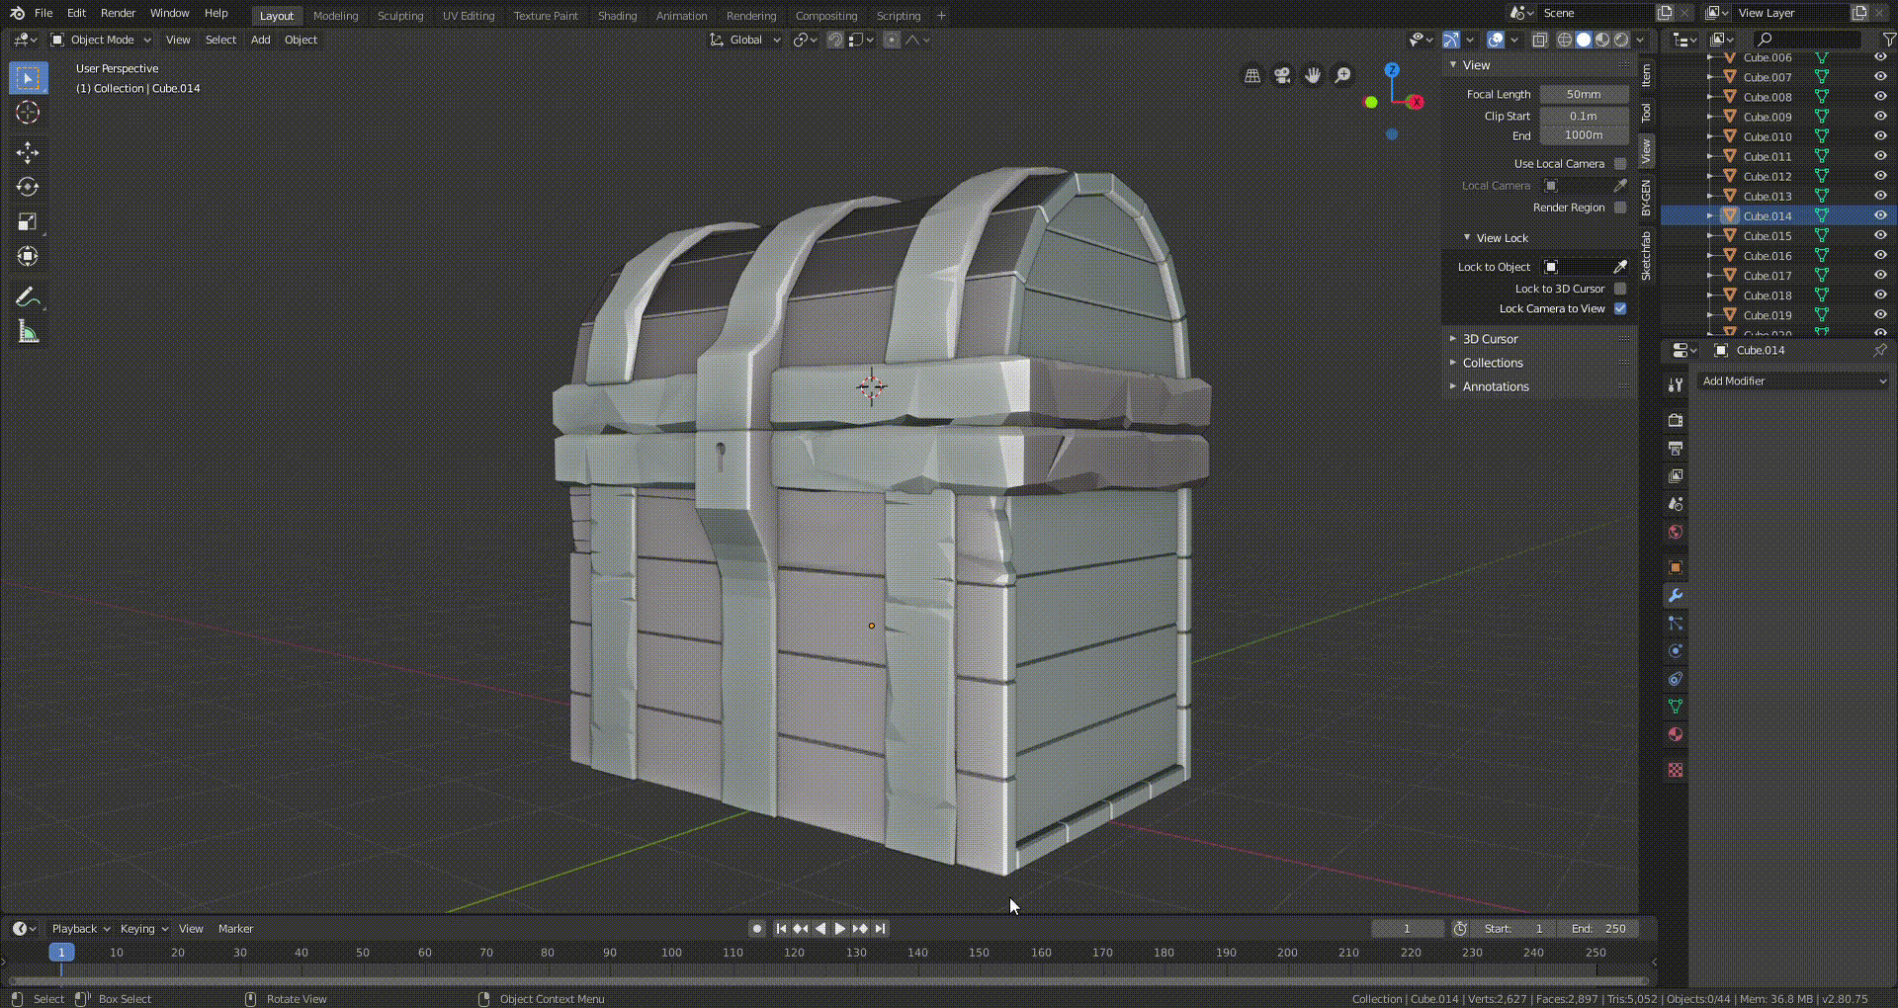The width and height of the screenshot is (1898, 1008).
Task: Hide Cube.014 with its eye icon
Action: 1880,215
